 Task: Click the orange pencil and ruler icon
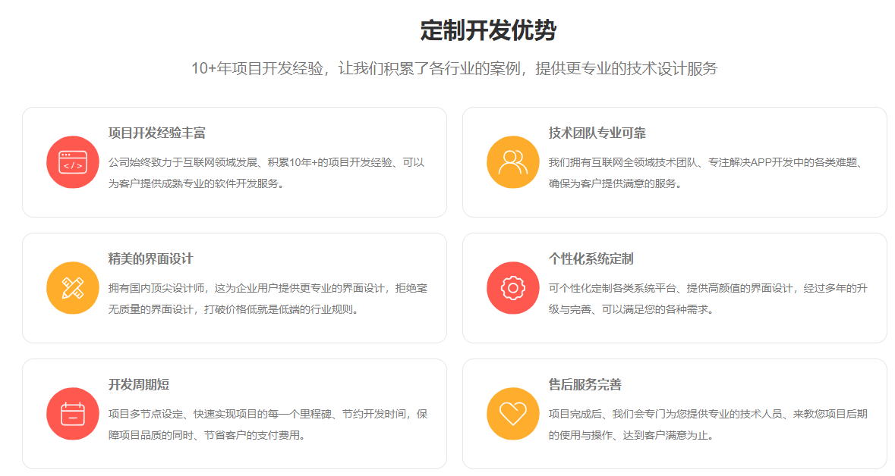72,288
